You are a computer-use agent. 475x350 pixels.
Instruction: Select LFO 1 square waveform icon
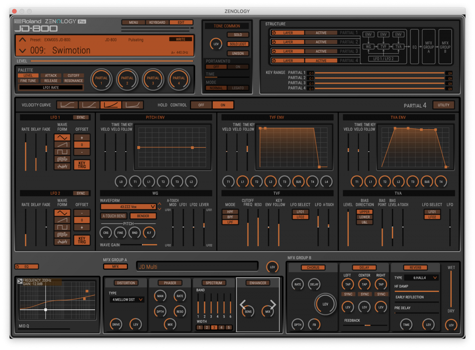(x=63, y=152)
